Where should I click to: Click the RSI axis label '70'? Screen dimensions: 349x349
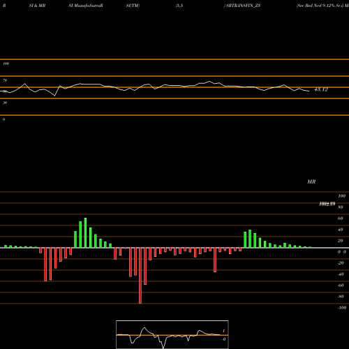[5, 80]
